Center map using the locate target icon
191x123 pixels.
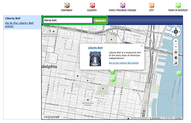(176, 52)
